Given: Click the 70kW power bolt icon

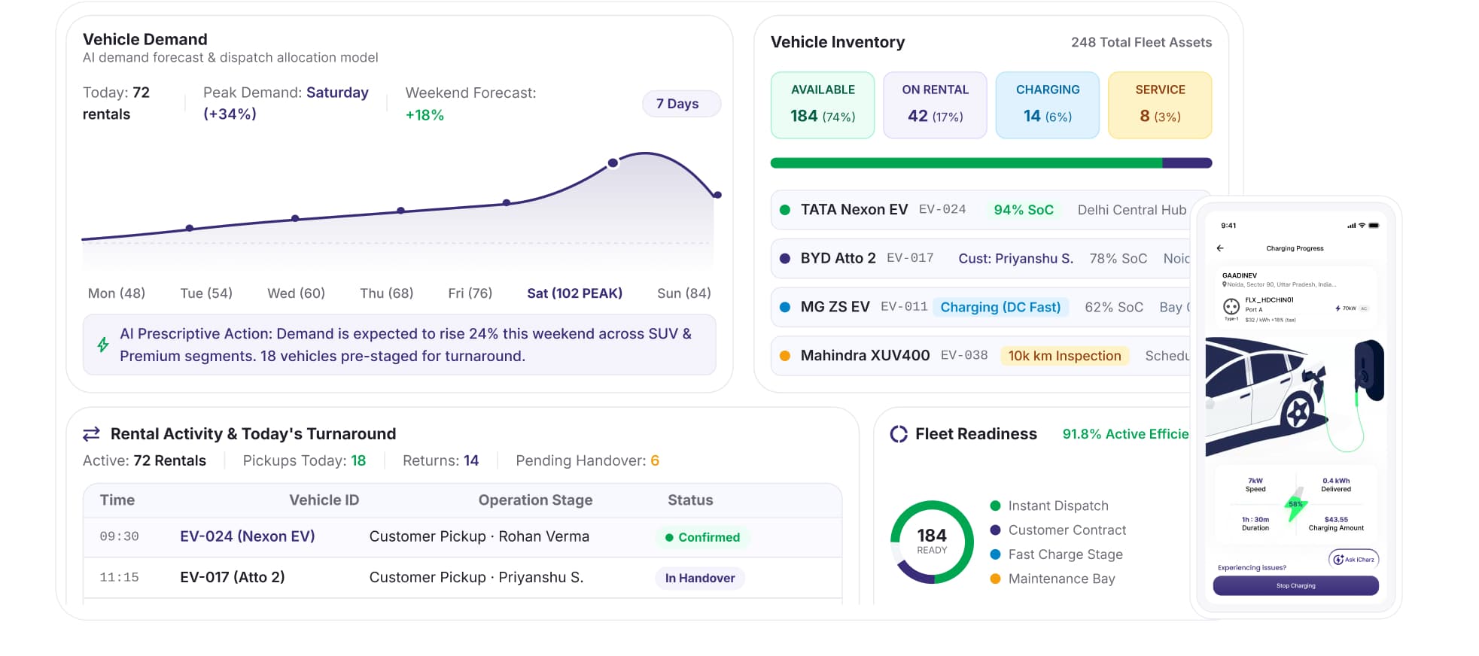Looking at the screenshot, I should pyautogui.click(x=1337, y=308).
